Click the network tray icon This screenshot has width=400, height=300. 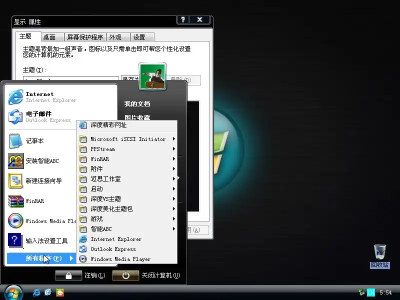pyautogui.click(x=361, y=292)
